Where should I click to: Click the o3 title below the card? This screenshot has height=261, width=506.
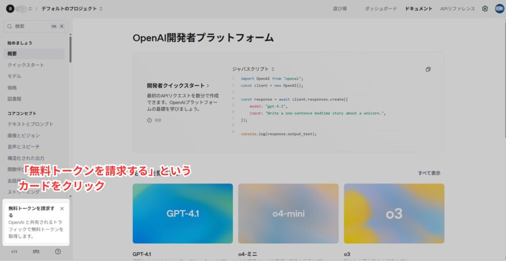(347, 254)
